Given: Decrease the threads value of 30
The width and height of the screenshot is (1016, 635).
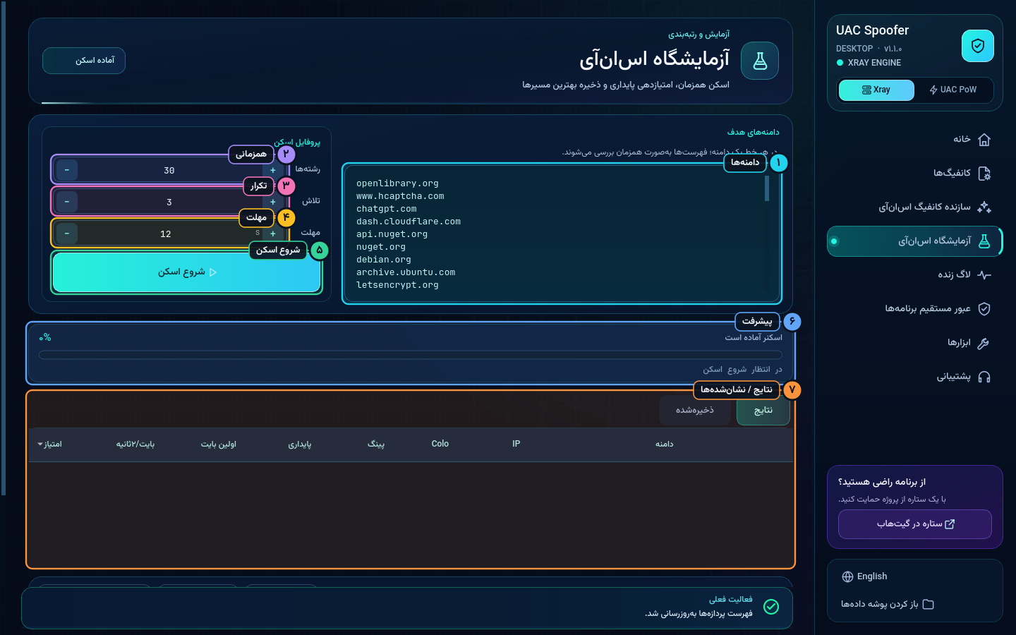Looking at the screenshot, I should (67, 170).
